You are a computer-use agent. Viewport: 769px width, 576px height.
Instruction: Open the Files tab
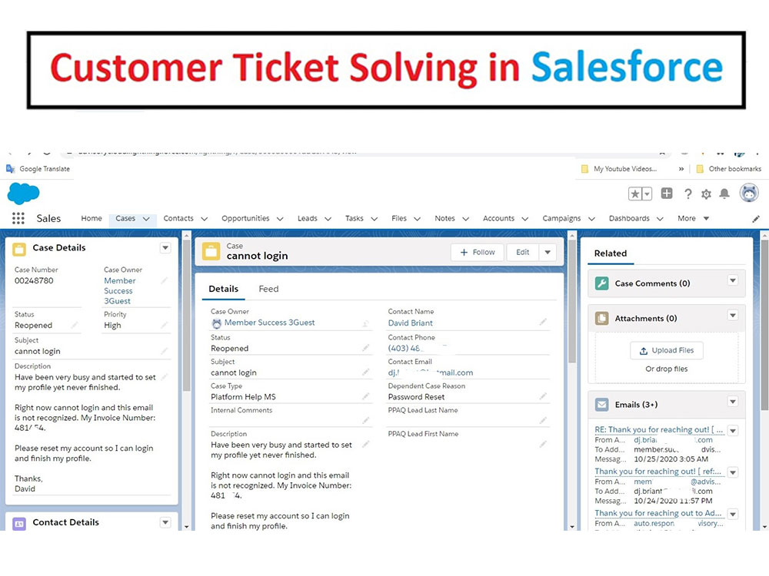click(x=399, y=218)
